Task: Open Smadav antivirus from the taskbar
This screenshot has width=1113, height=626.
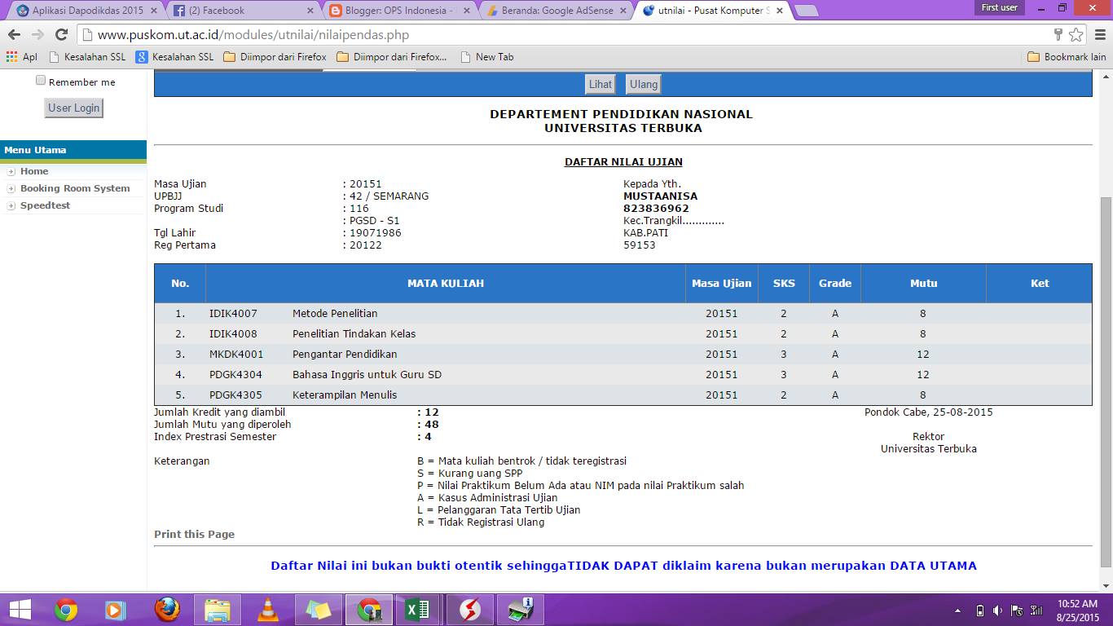Action: [469, 609]
